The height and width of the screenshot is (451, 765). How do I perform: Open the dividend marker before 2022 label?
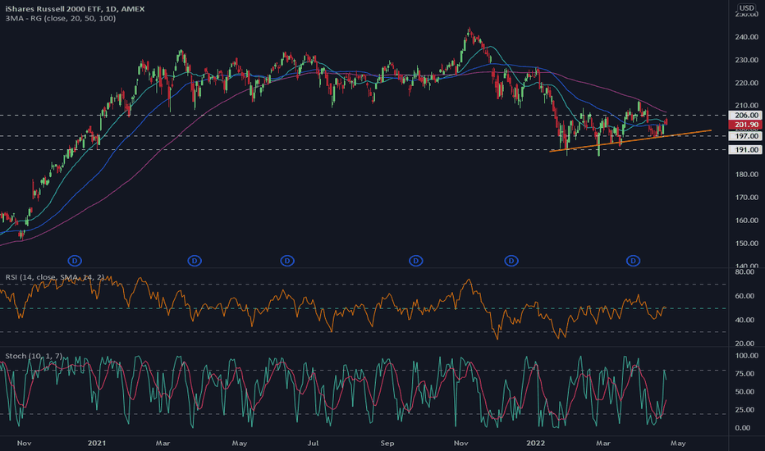[511, 261]
